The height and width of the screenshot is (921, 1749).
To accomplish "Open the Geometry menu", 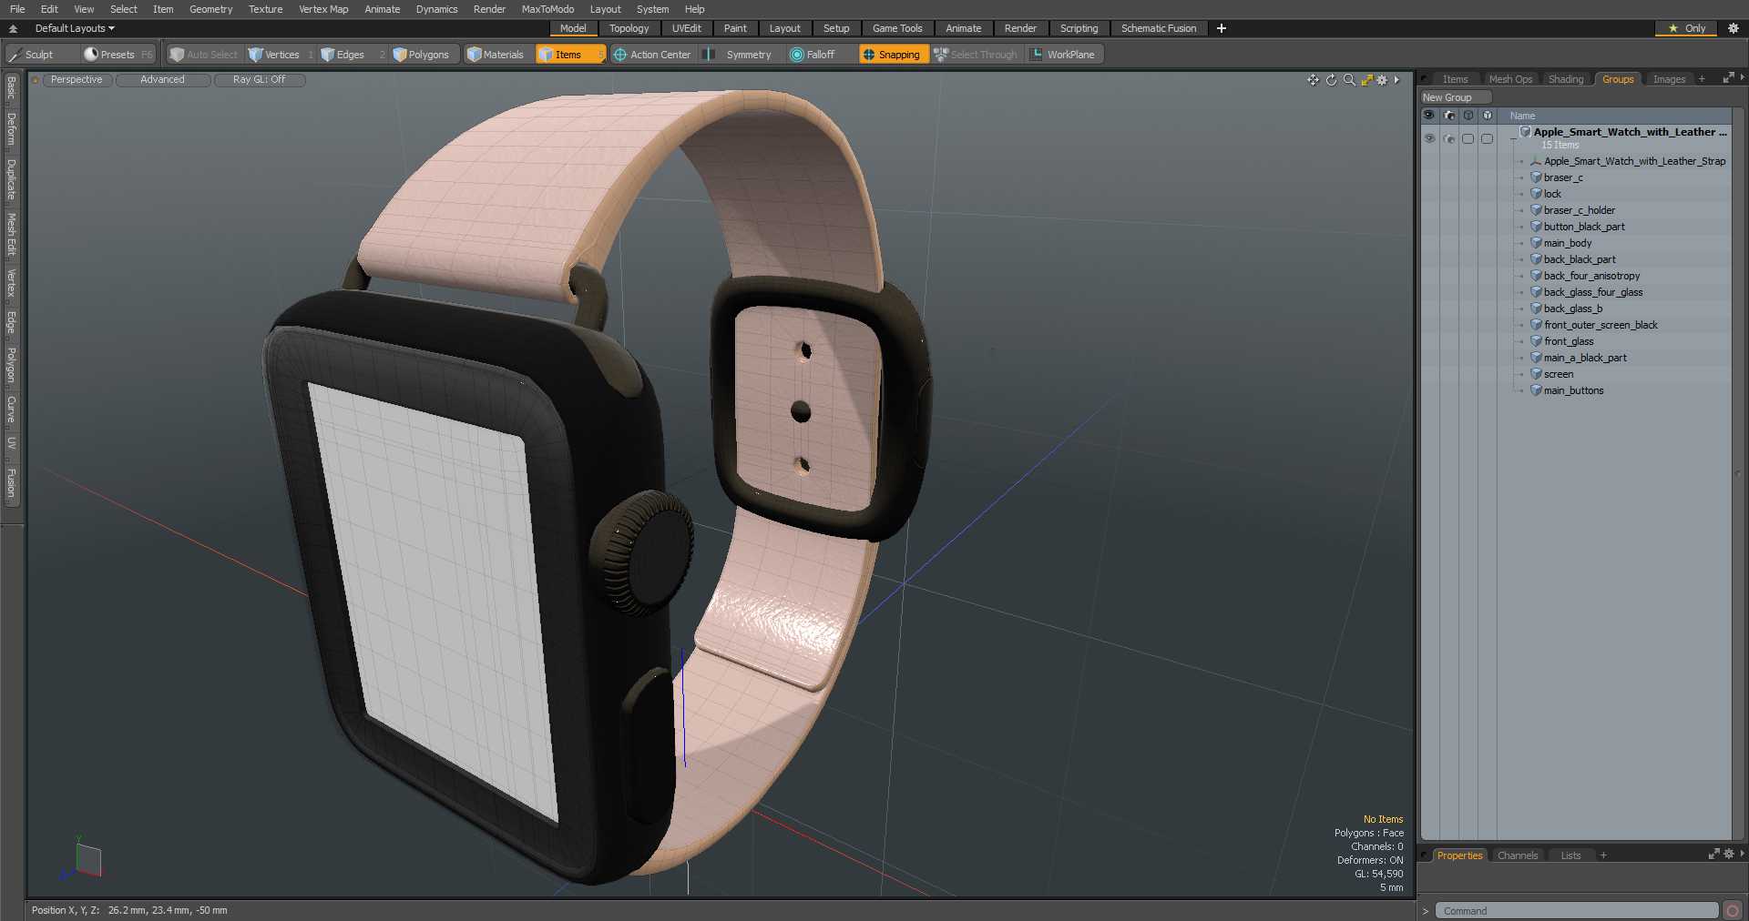I will click(x=210, y=9).
